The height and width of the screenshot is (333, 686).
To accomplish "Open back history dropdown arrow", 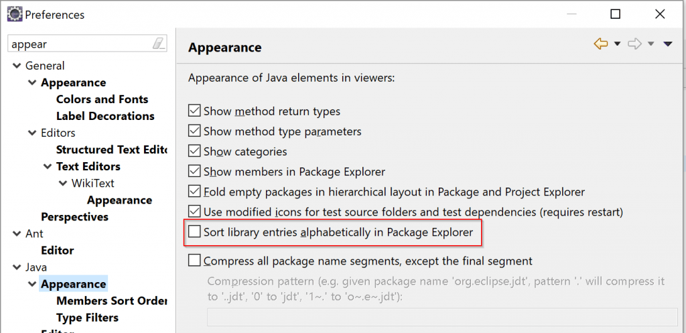I will pyautogui.click(x=617, y=44).
